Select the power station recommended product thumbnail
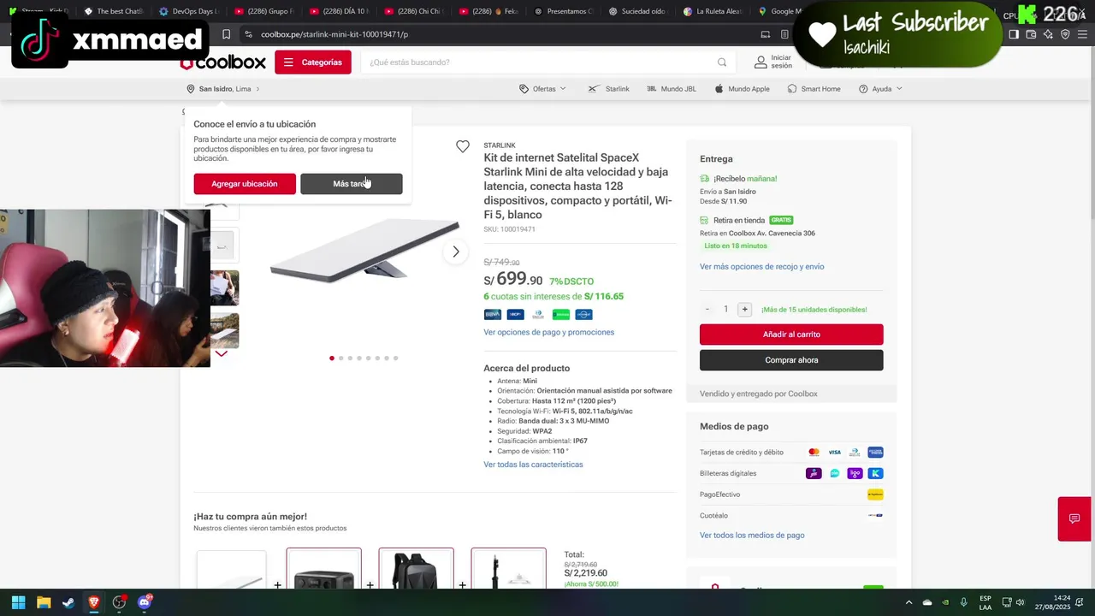 coord(323,569)
